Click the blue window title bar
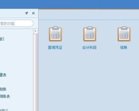Viewport: 139px width, 111px height. click(69, 4)
